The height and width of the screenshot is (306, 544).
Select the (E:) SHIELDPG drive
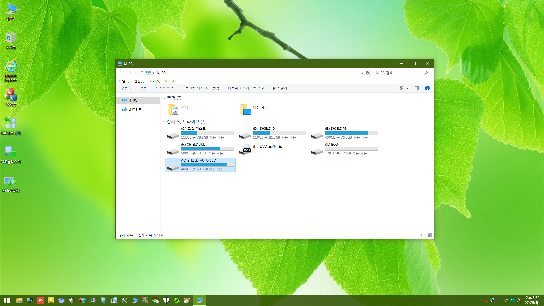[x=344, y=133]
